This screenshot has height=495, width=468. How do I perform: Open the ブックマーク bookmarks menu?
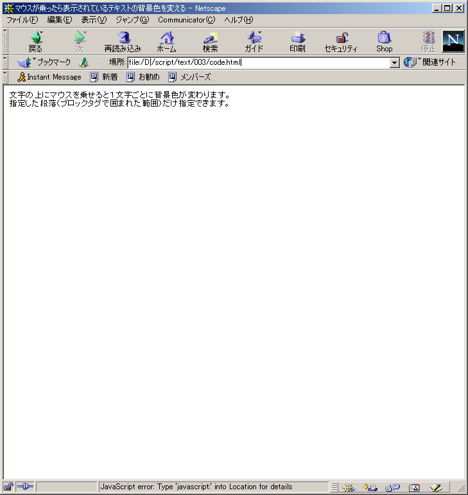(44, 62)
